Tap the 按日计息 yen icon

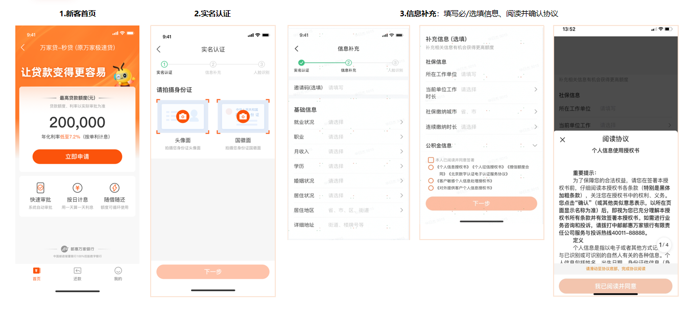tap(77, 188)
